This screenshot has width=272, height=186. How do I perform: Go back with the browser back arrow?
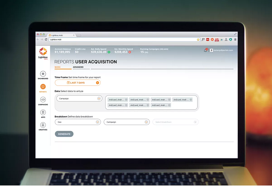[38, 40]
